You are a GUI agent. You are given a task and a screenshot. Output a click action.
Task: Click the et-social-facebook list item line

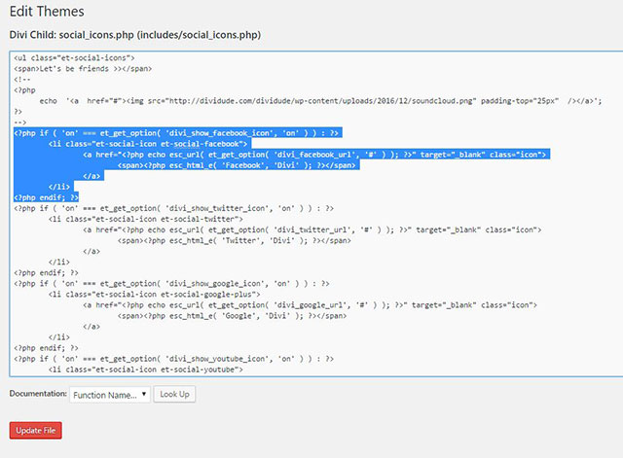(x=149, y=144)
